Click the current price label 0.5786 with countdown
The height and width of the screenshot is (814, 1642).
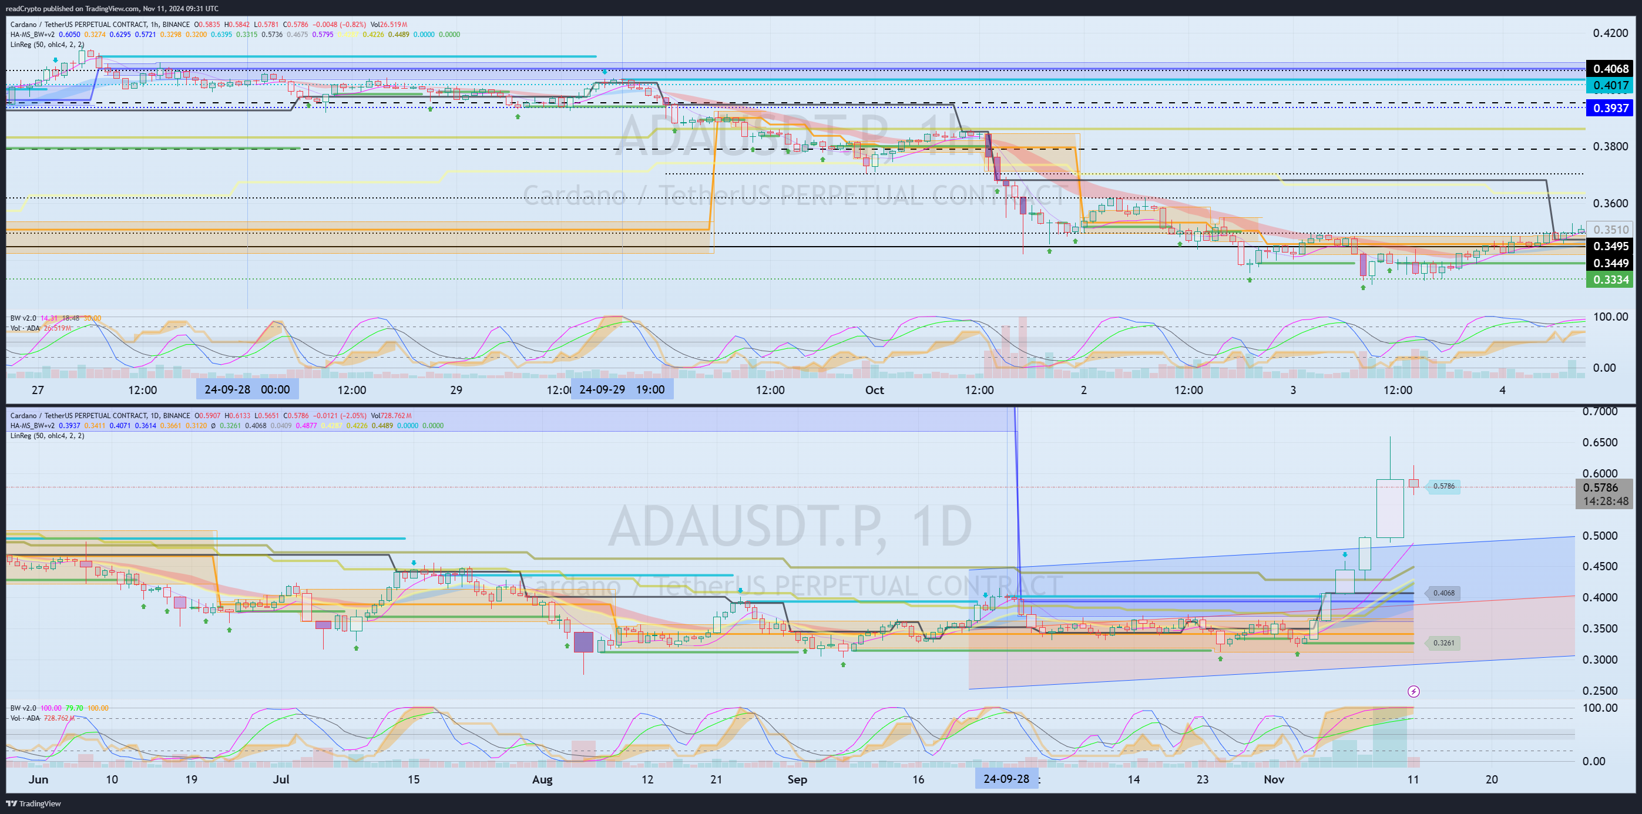(1604, 494)
